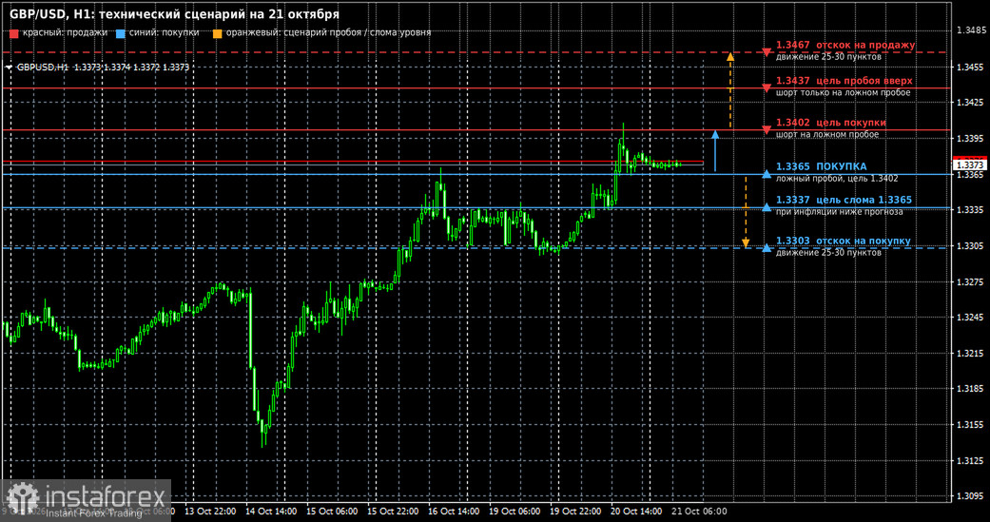The height and width of the screenshot is (522, 990).
Task: Click time axis label '21 Oct 06:00'
Action: 697,511
